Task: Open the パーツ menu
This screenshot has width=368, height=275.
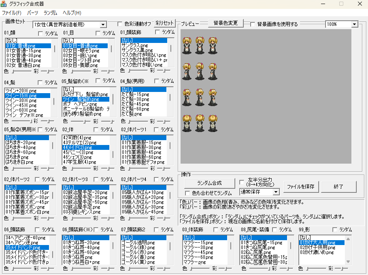Action: 32,13
